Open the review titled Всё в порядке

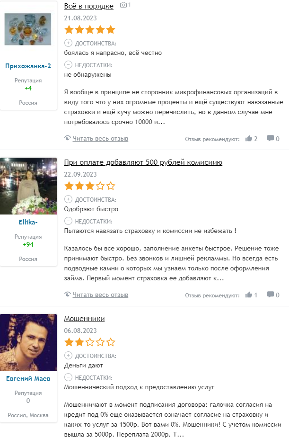[89, 6]
